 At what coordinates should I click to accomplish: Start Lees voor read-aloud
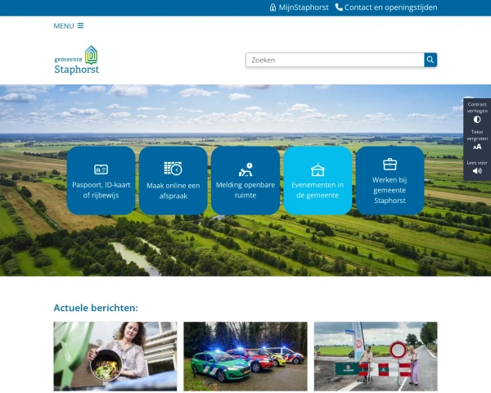[x=477, y=167]
